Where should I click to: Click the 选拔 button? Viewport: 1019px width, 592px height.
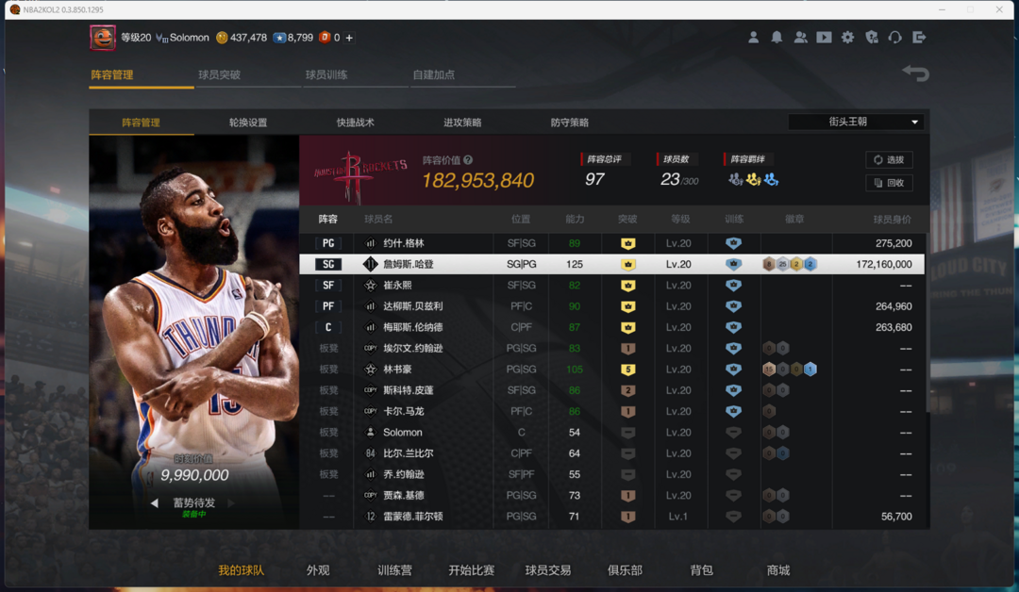click(x=889, y=160)
